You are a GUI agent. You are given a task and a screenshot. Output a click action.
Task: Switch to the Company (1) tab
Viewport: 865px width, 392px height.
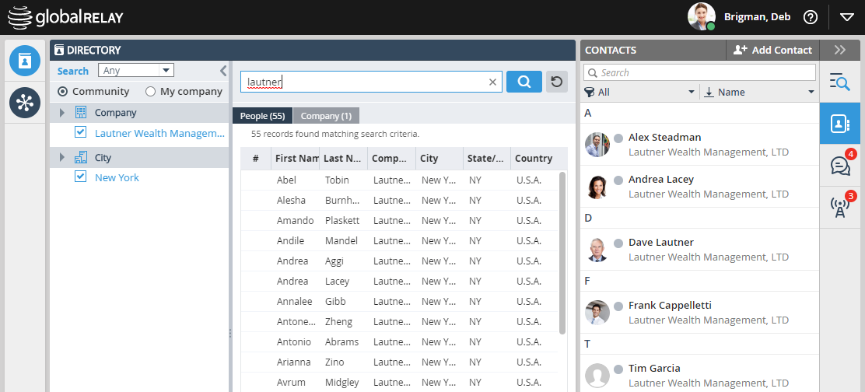326,116
